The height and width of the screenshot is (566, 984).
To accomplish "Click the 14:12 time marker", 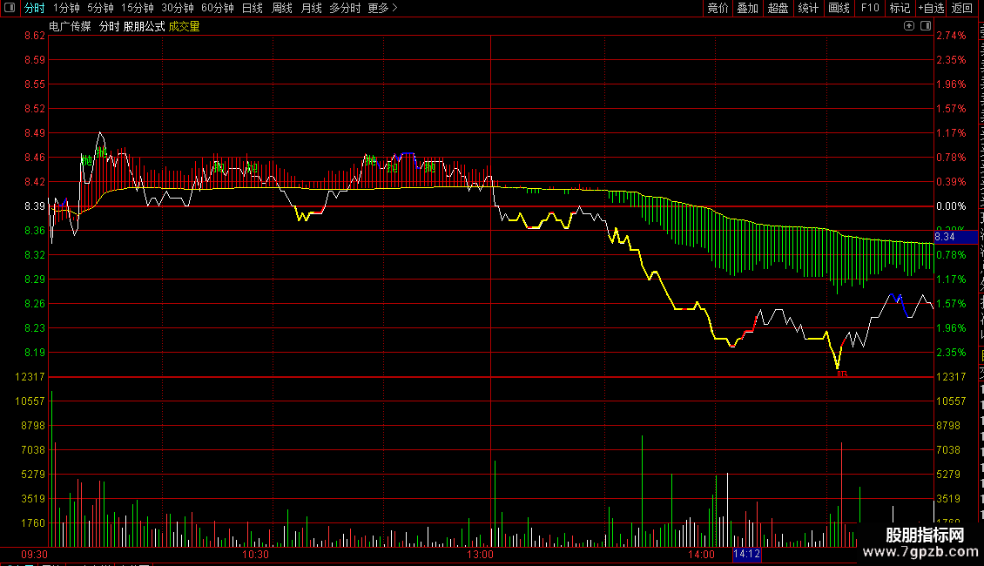I will pos(747,554).
